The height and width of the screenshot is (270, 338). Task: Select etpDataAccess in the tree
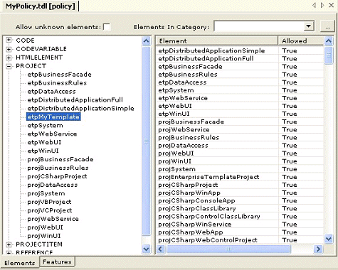[x=51, y=92]
